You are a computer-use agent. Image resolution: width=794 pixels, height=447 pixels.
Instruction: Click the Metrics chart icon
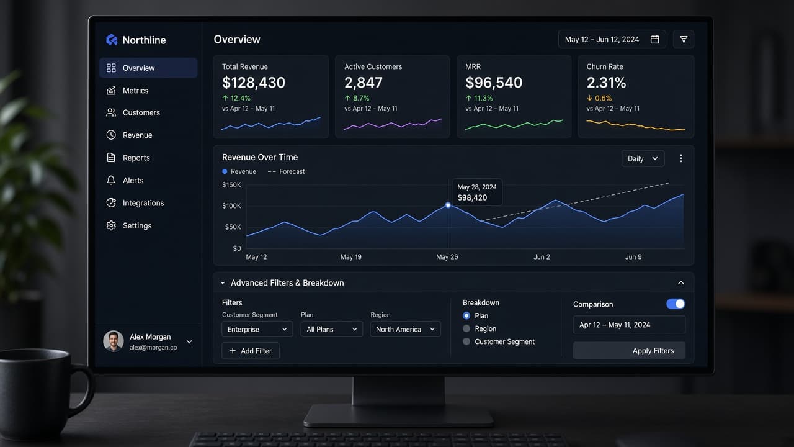[x=111, y=91]
